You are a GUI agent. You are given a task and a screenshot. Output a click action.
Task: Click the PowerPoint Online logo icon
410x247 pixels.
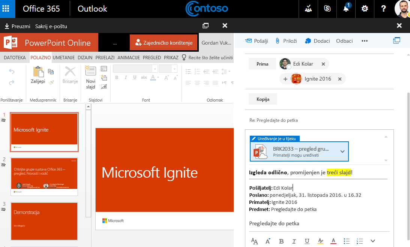click(11, 43)
